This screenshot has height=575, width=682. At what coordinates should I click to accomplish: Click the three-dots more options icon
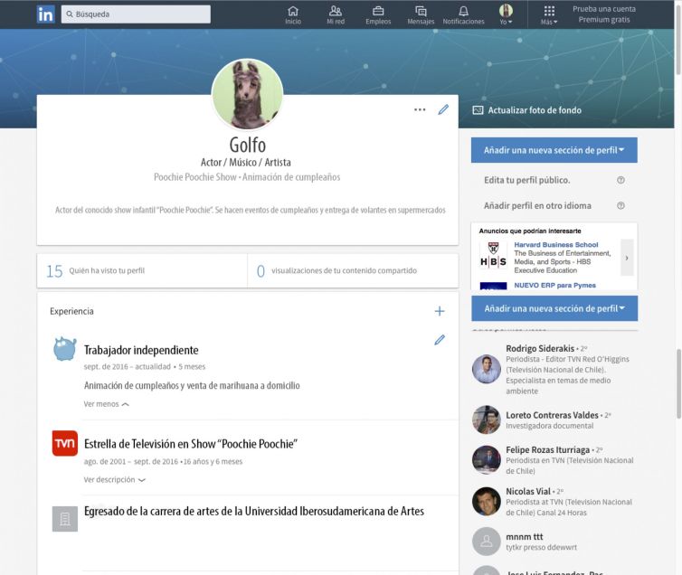tap(420, 109)
